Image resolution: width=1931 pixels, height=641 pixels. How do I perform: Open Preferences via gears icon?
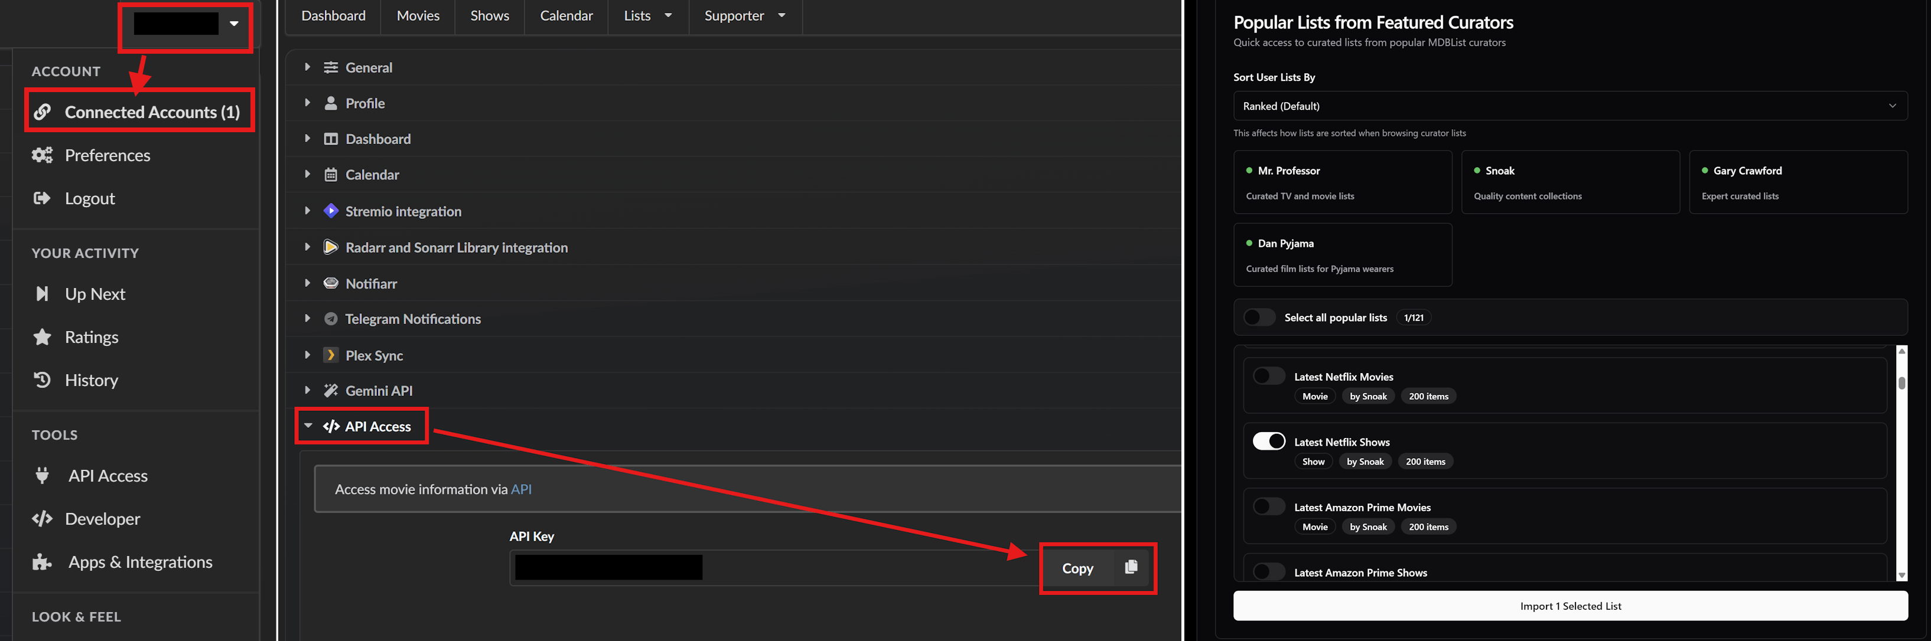pyautogui.click(x=42, y=155)
